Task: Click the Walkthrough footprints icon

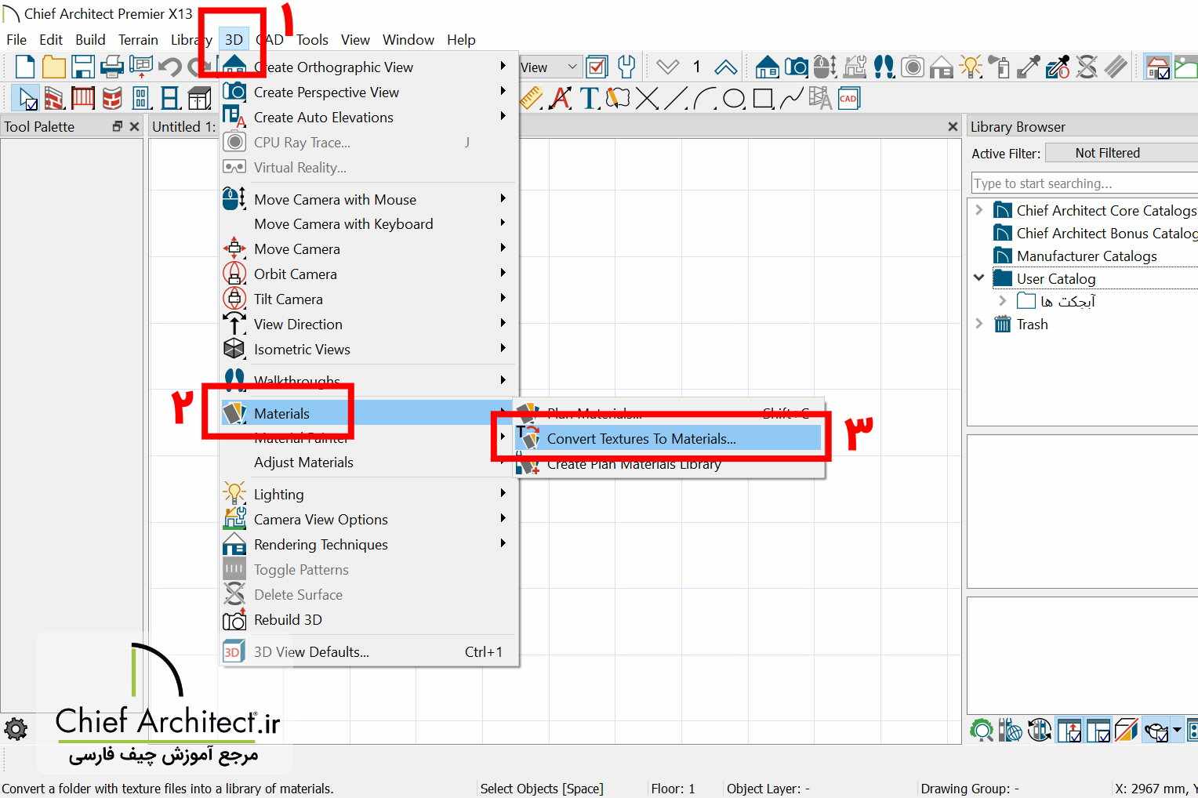Action: tap(884, 67)
